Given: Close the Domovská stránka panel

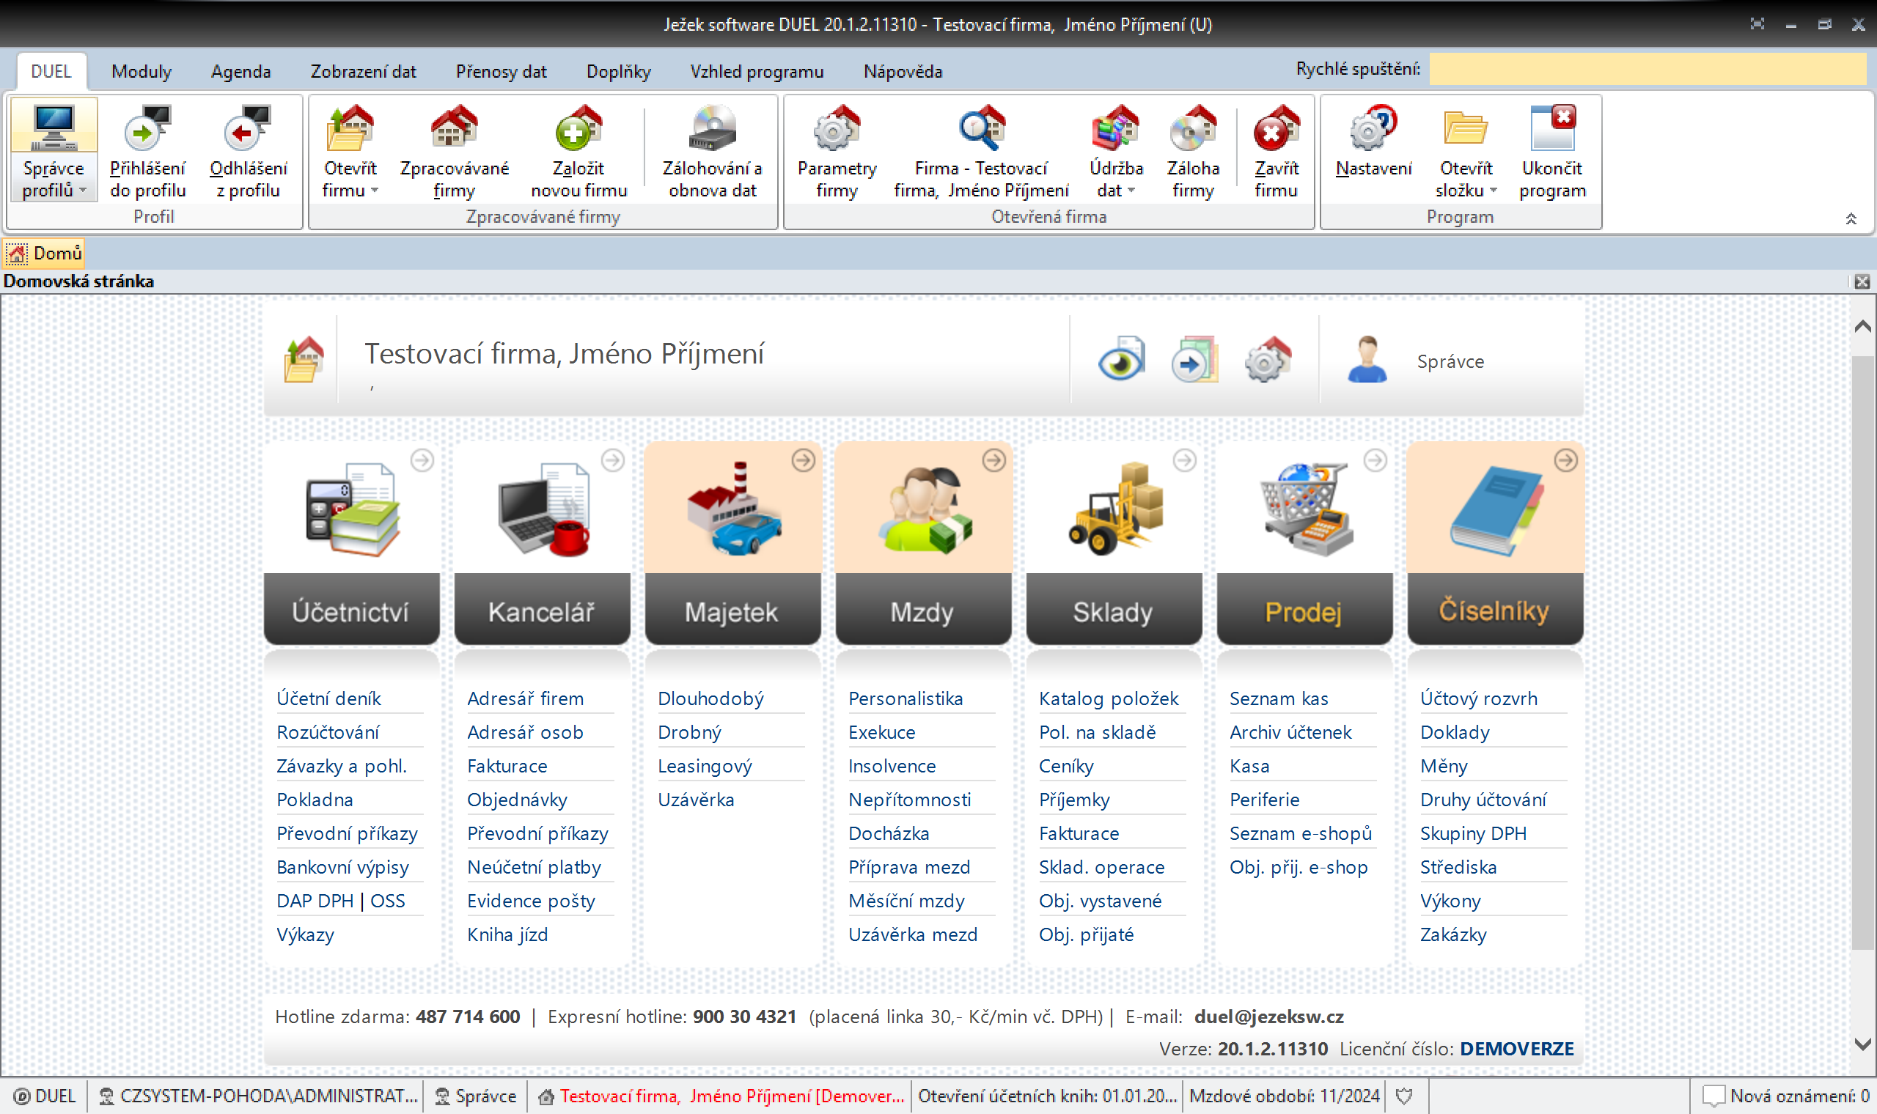Looking at the screenshot, I should click(1862, 281).
